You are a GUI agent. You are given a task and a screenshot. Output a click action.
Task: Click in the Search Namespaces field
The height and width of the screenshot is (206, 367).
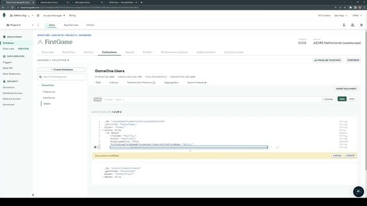click(x=61, y=77)
